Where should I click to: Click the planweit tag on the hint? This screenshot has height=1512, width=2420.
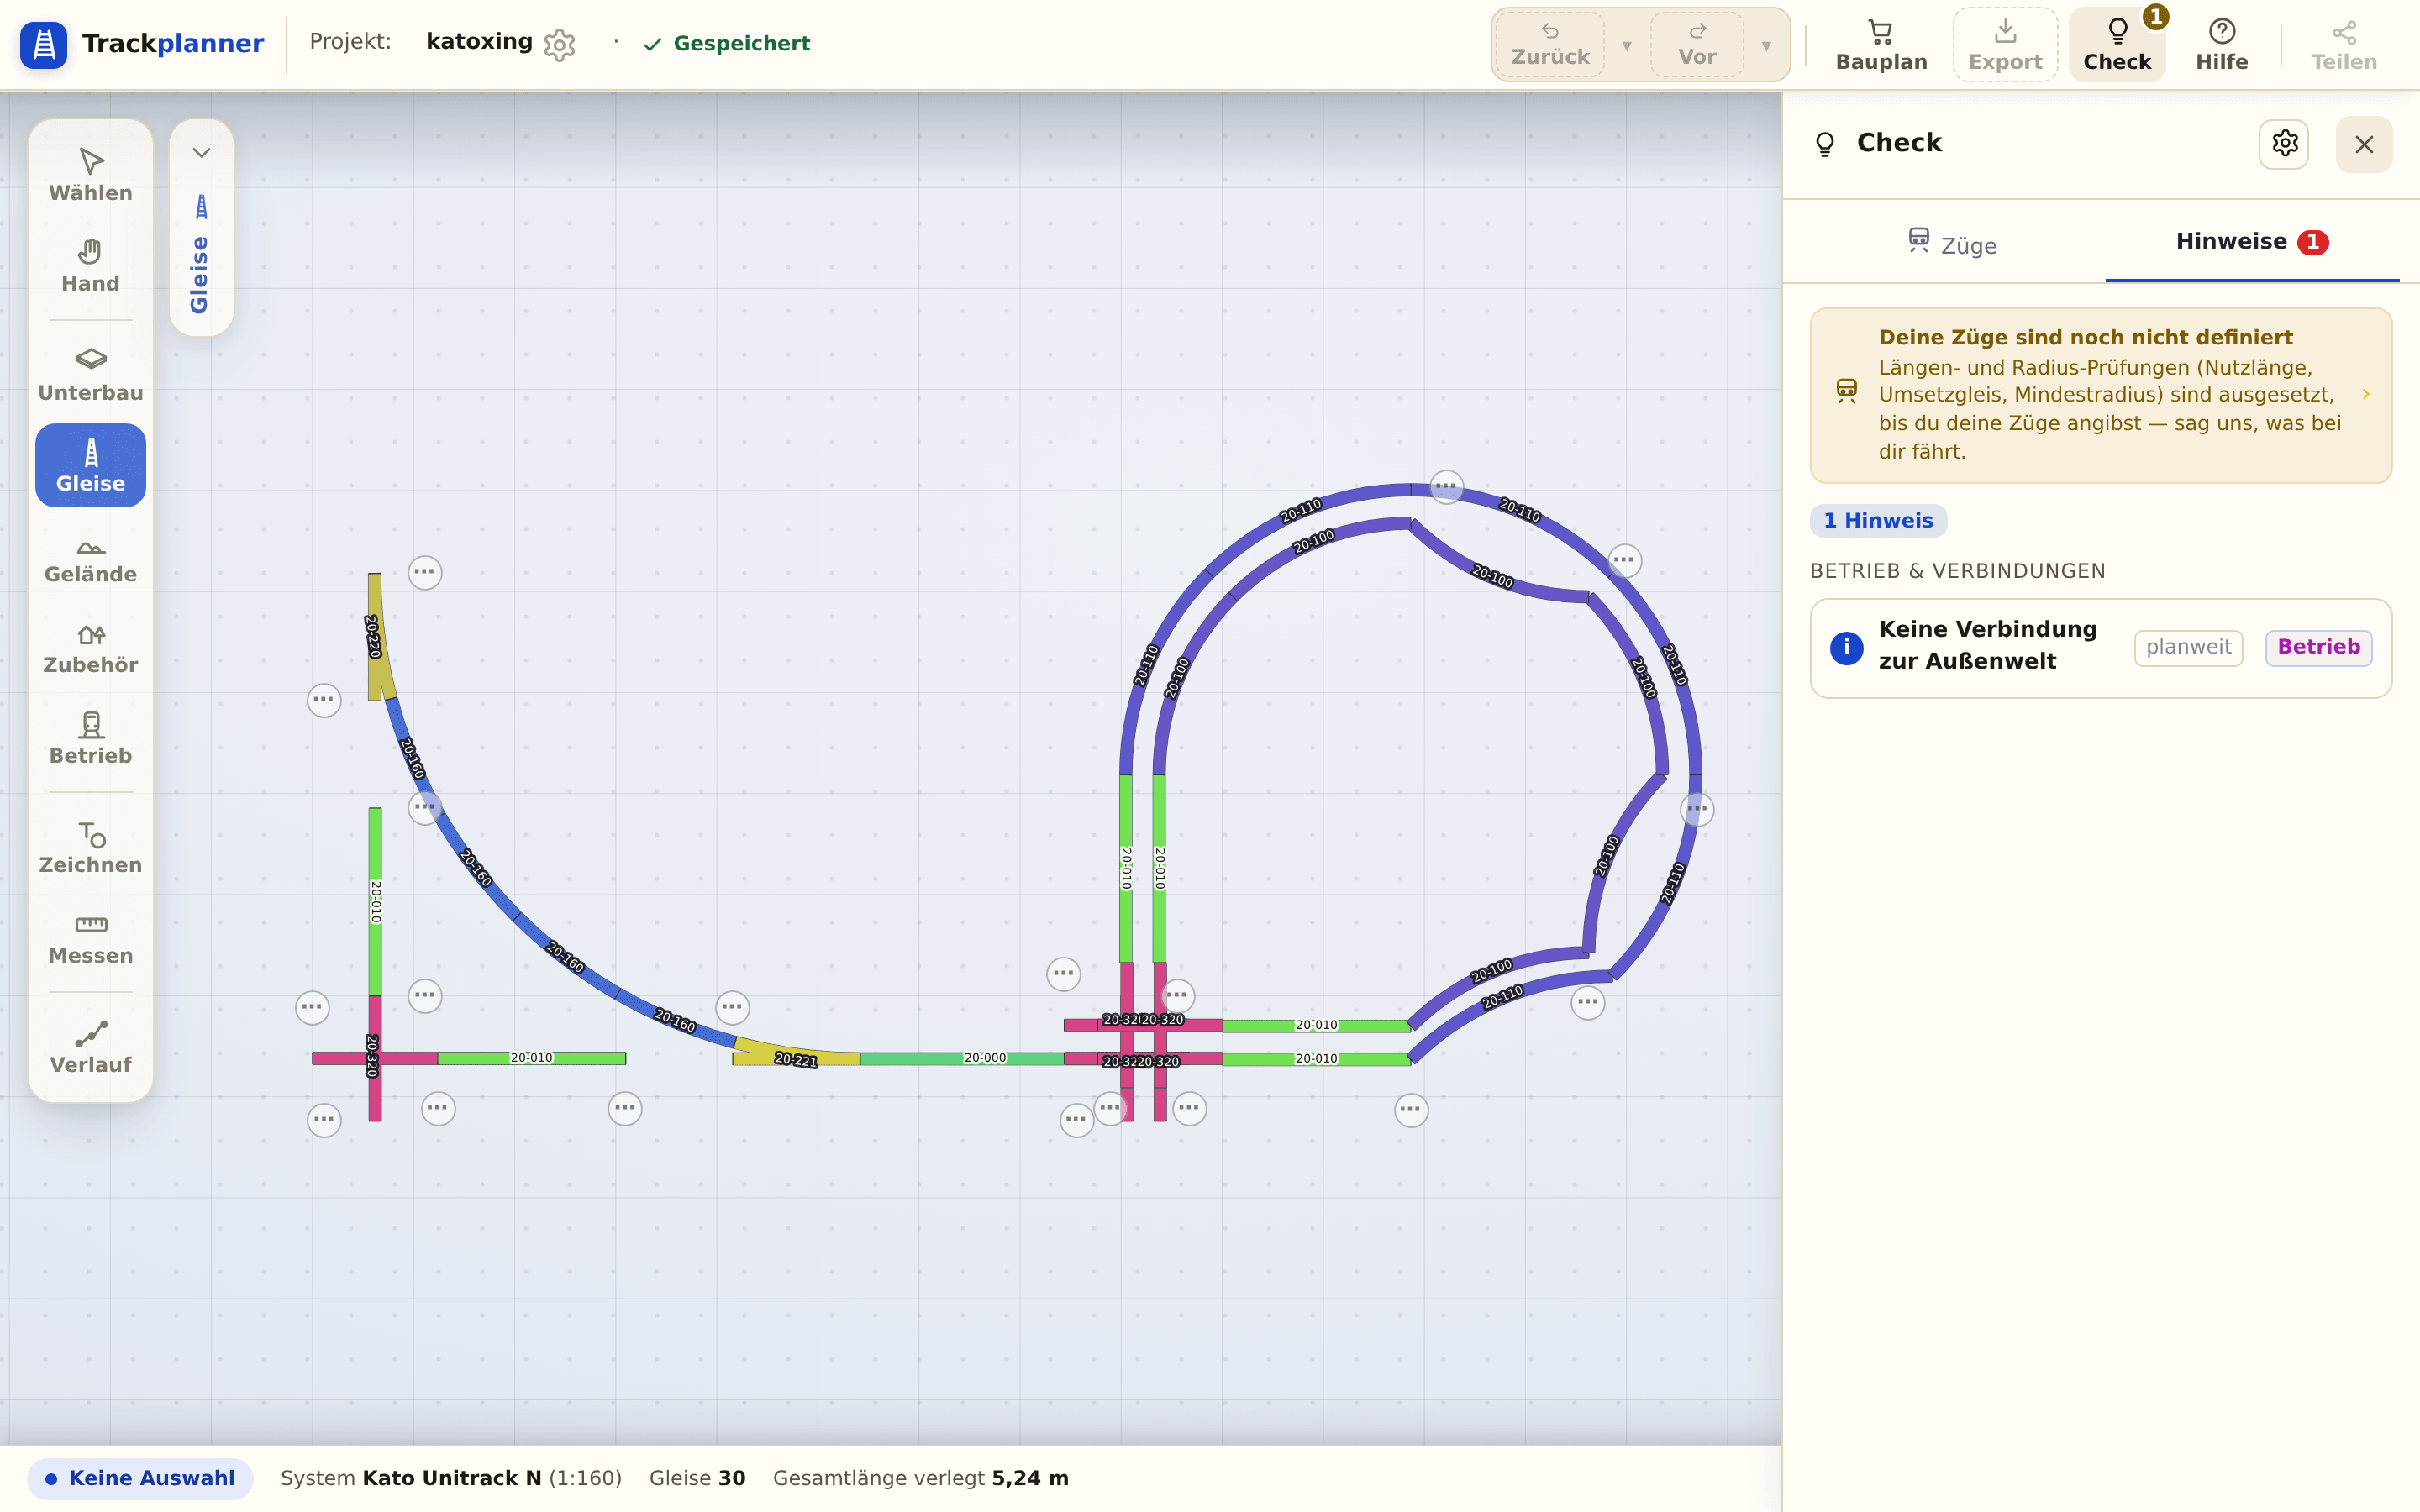2188,647
